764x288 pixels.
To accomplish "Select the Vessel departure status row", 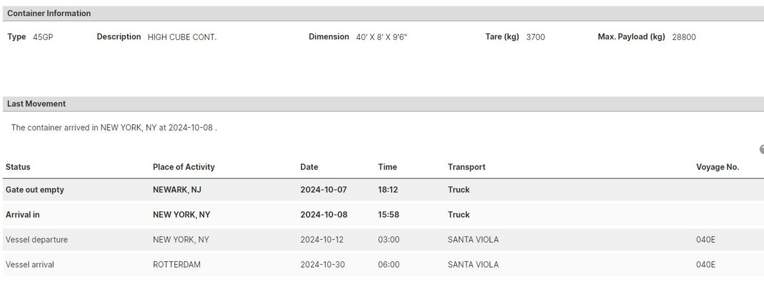I will coord(36,240).
